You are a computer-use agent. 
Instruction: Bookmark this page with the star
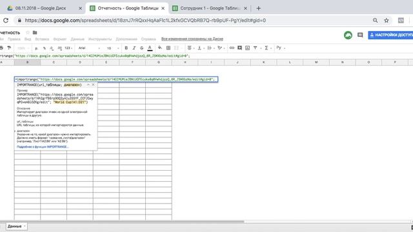click(387, 20)
